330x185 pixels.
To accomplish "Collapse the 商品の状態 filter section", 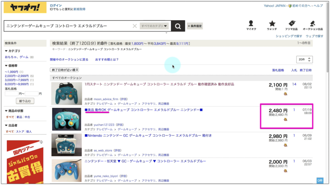I will pos(14,111).
